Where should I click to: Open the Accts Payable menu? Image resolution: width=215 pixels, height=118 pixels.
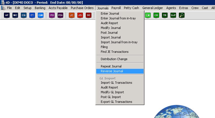pos(58,8)
